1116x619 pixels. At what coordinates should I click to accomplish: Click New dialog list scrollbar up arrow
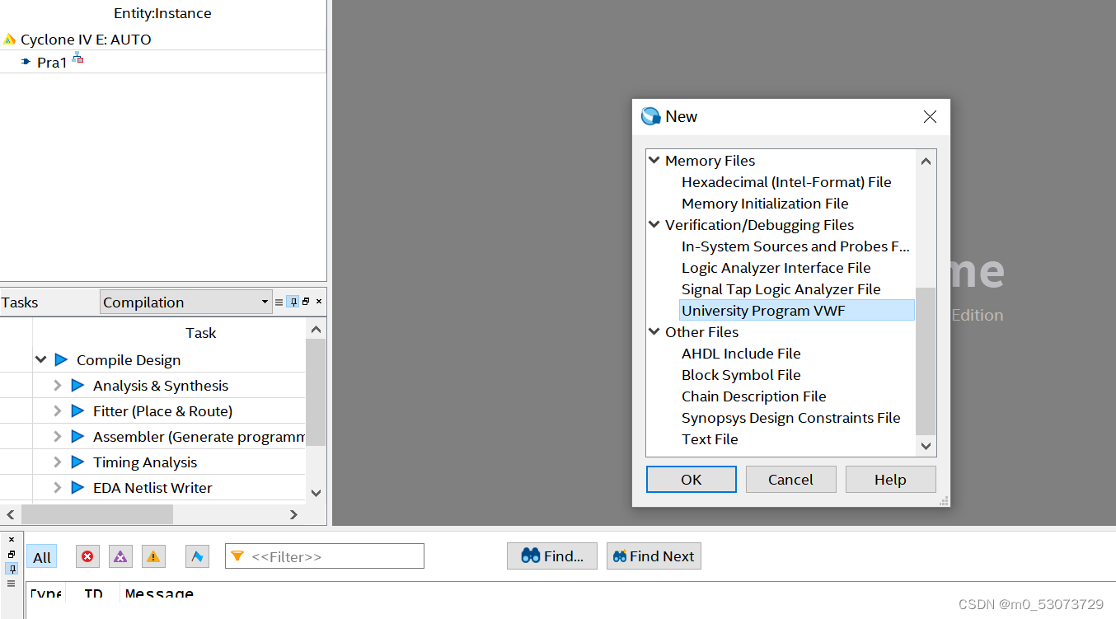pos(926,161)
